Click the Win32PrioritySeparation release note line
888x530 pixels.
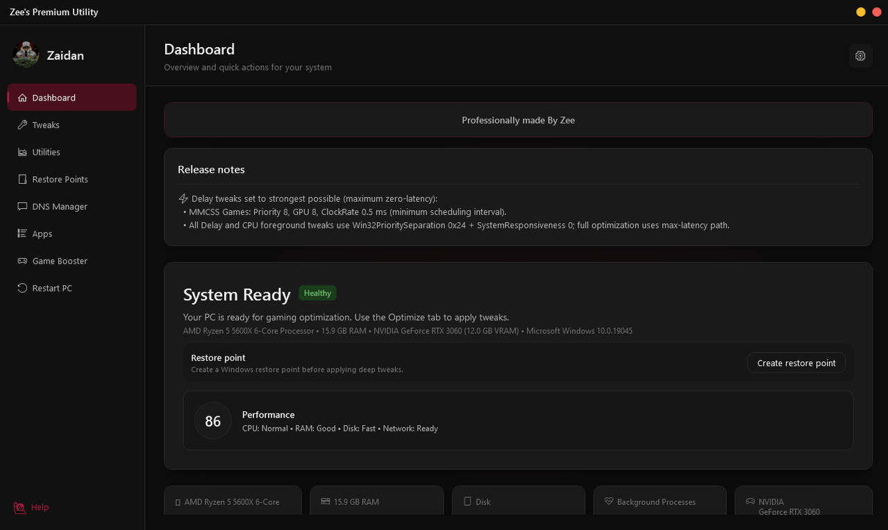(x=456, y=225)
